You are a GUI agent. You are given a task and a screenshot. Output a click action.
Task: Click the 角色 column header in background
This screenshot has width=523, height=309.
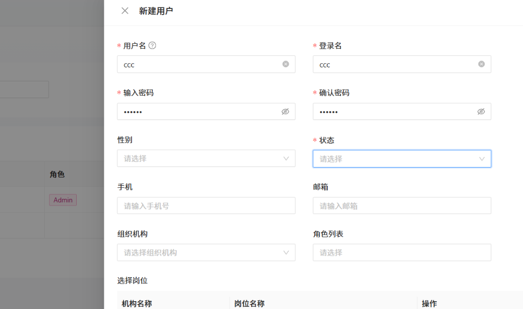[57, 174]
